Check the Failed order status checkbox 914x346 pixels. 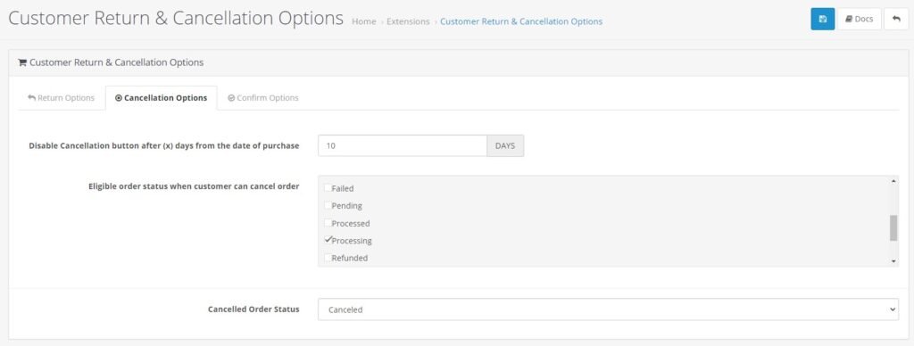click(x=328, y=187)
